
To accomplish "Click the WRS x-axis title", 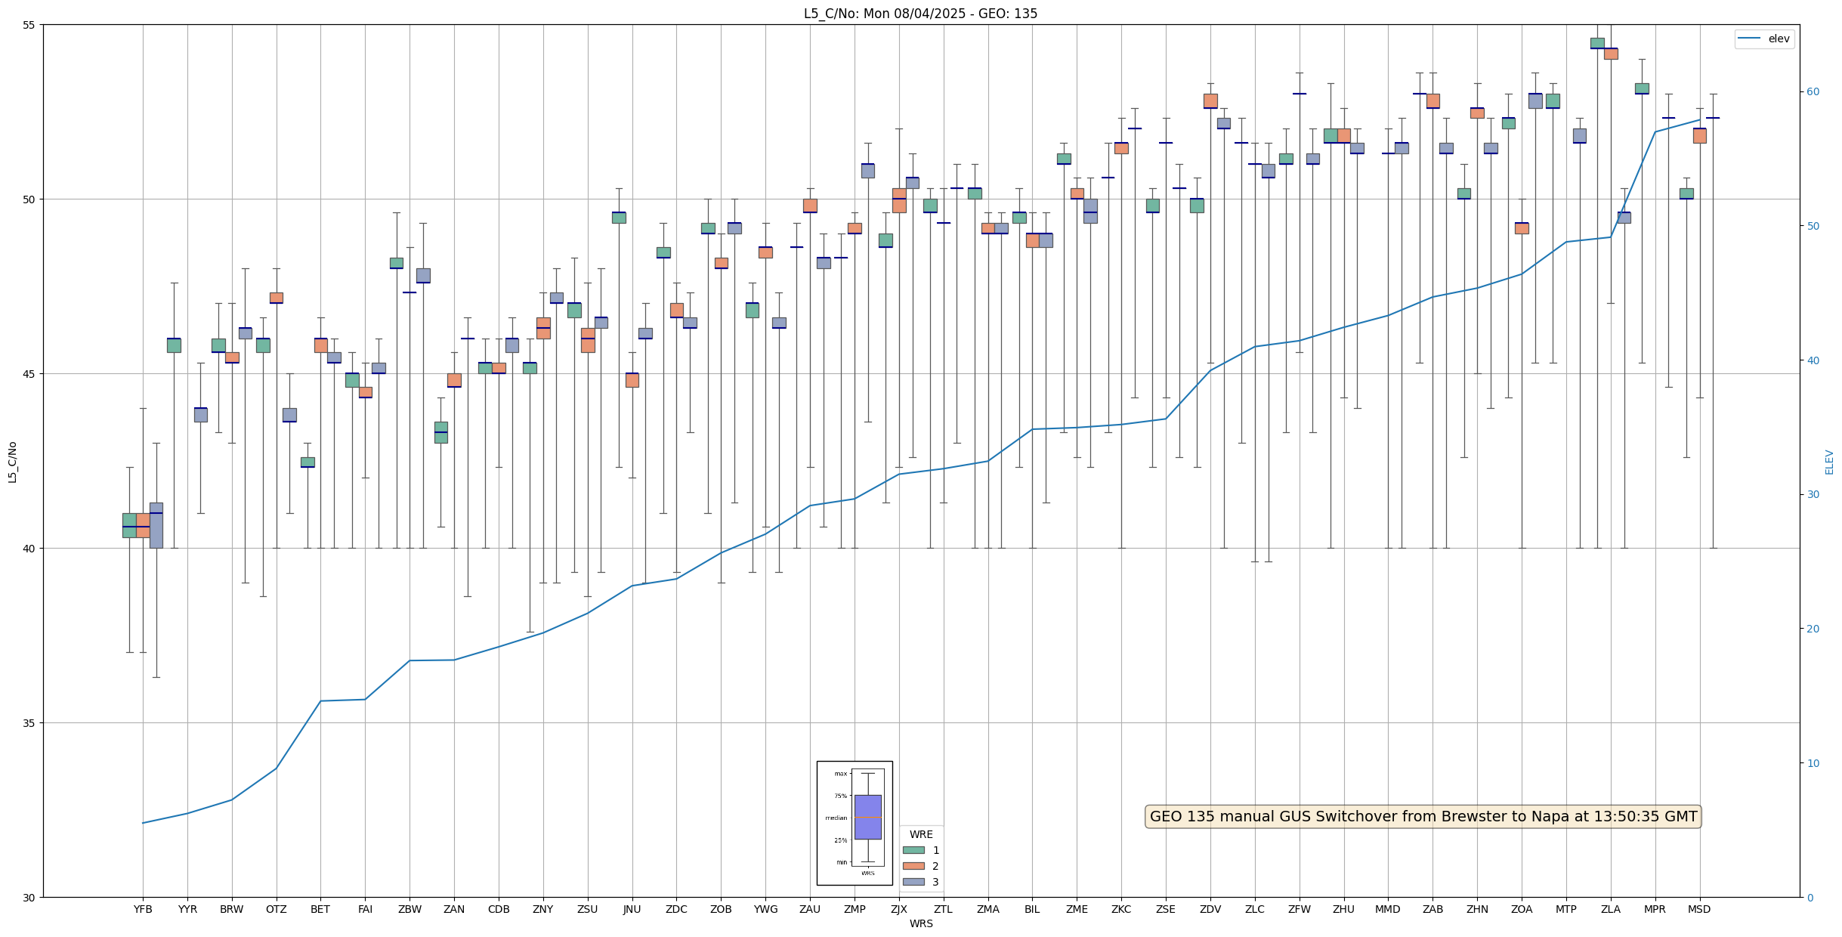I will [x=920, y=923].
